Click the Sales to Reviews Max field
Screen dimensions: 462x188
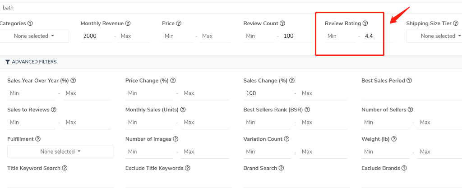87,122
